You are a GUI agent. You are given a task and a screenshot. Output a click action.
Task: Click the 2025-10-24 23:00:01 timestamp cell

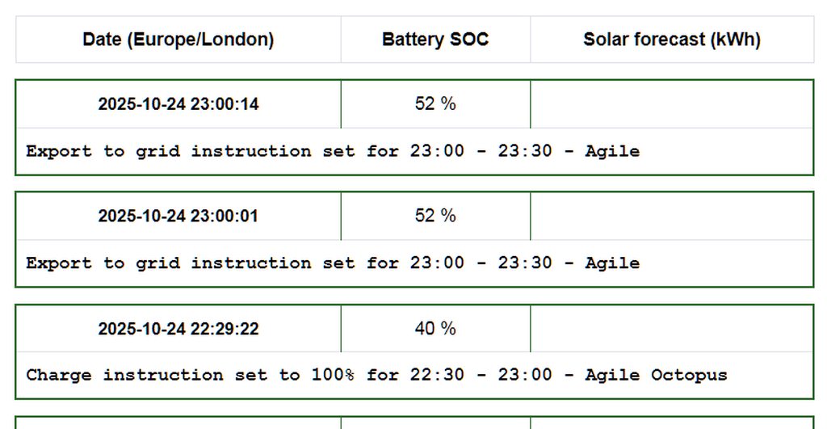coord(178,216)
